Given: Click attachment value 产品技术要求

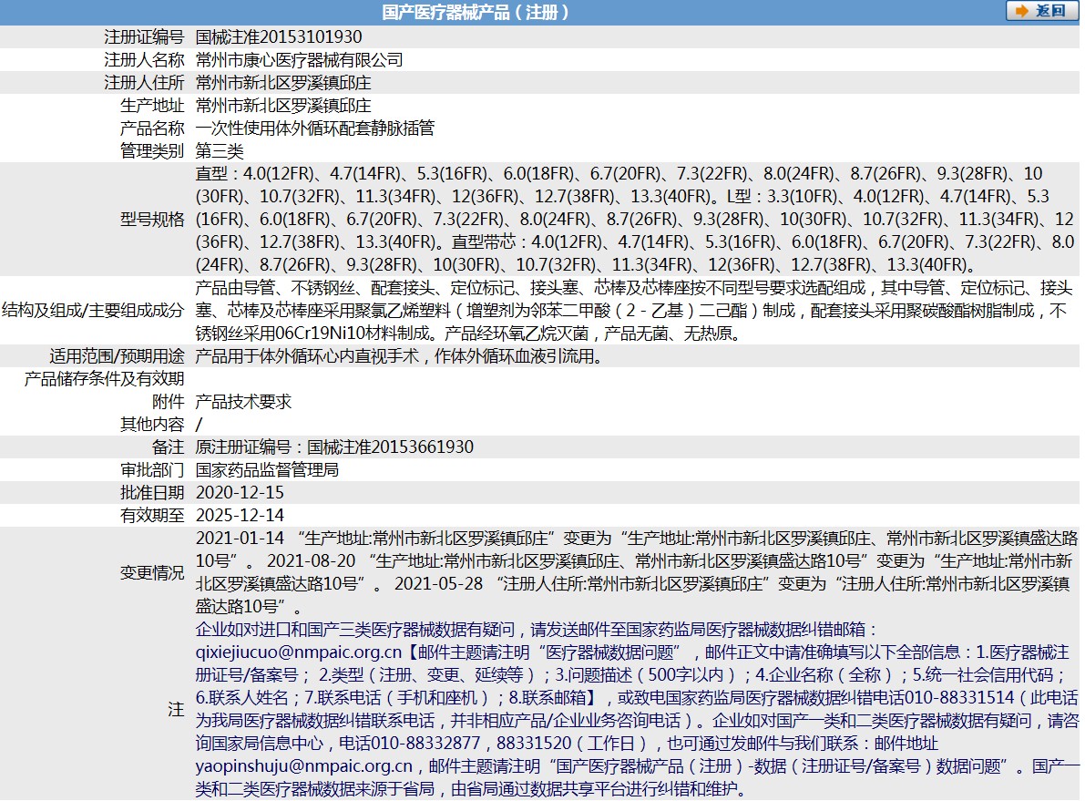Looking at the screenshot, I should point(243,402).
